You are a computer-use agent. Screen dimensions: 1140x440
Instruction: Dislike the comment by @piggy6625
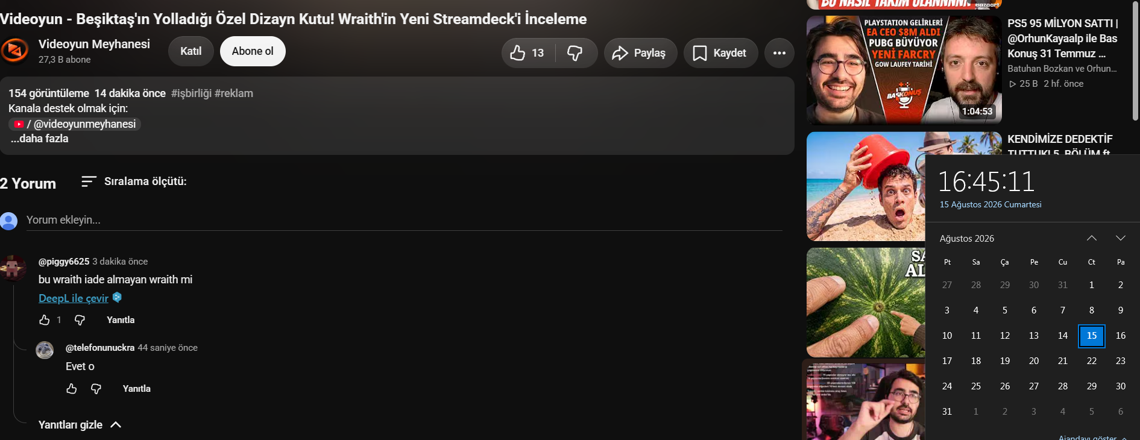[80, 320]
